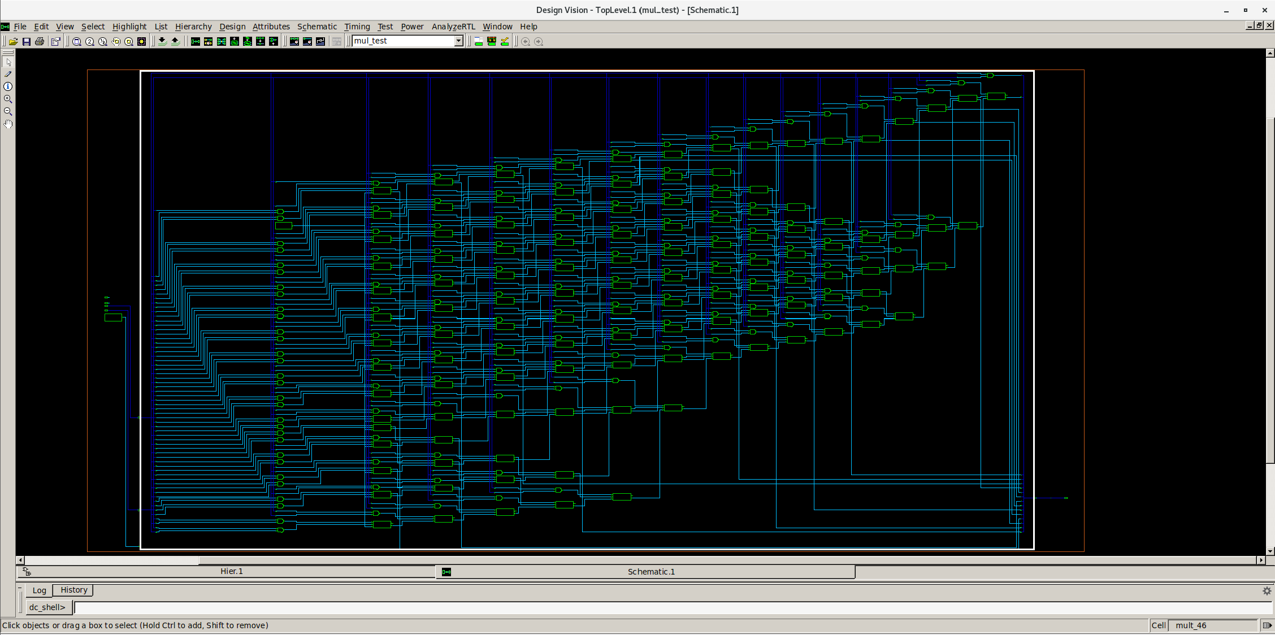Select the pan hand tool
This screenshot has height=635, width=1275.
(8, 124)
